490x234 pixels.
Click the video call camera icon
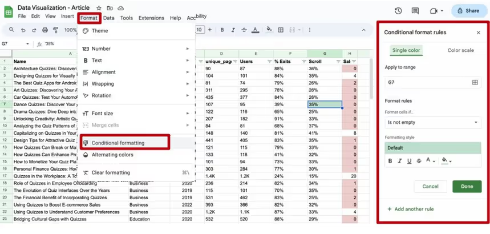point(434,11)
